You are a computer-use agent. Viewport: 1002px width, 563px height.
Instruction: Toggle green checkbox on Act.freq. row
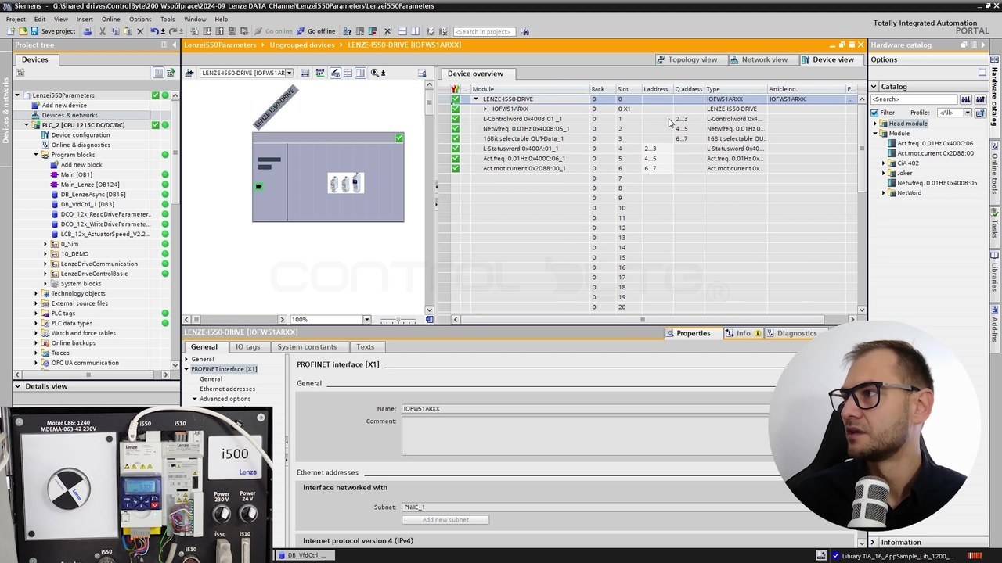455,159
